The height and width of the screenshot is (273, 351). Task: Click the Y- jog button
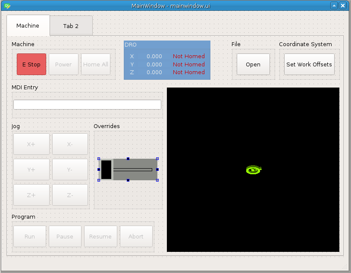(70, 169)
